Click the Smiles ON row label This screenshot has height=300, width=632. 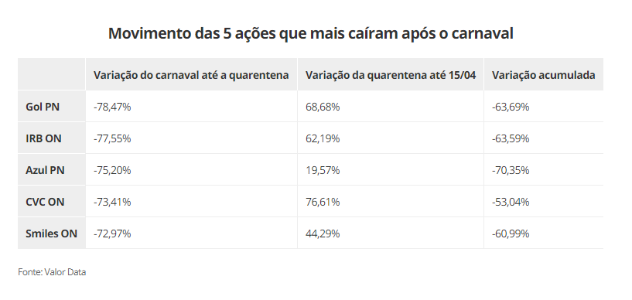(51, 234)
